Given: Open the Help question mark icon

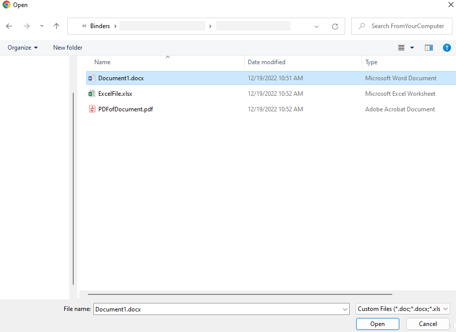Looking at the screenshot, I should pos(446,48).
